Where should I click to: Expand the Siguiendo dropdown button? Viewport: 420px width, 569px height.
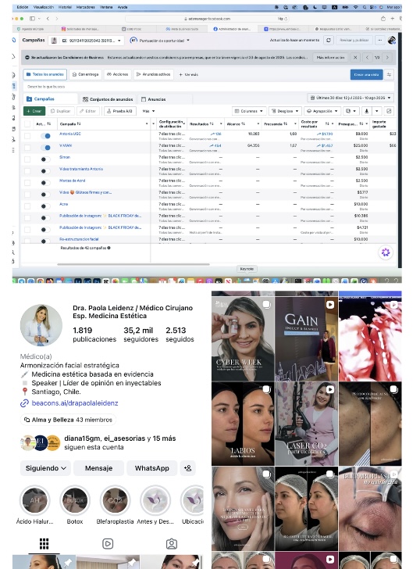click(46, 468)
